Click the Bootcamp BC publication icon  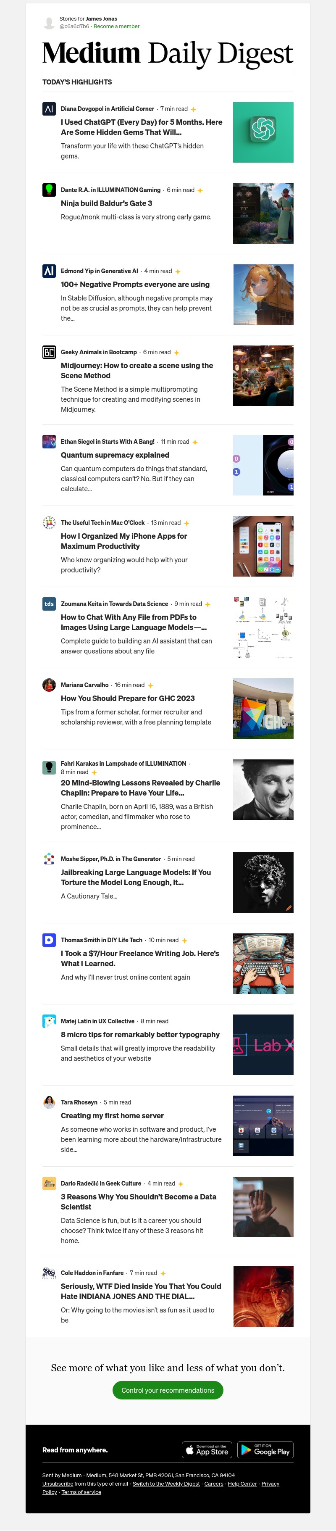coord(49,352)
